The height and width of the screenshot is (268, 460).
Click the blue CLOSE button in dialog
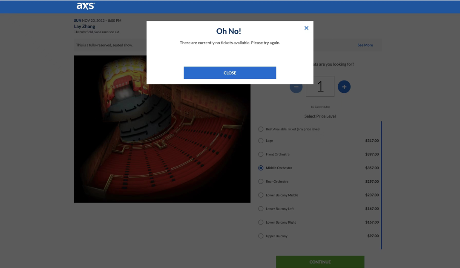click(x=230, y=73)
